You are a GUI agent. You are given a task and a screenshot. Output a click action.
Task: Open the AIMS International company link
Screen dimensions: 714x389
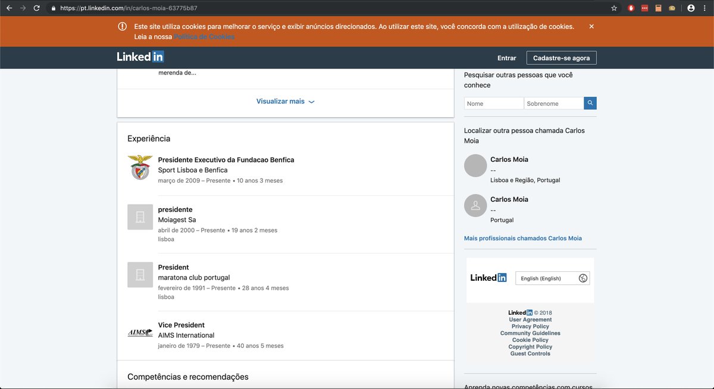pyautogui.click(x=186, y=335)
